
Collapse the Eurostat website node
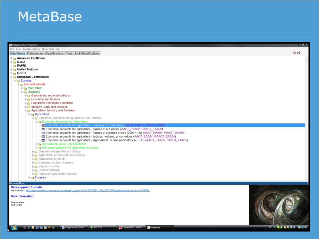[x=18, y=84]
